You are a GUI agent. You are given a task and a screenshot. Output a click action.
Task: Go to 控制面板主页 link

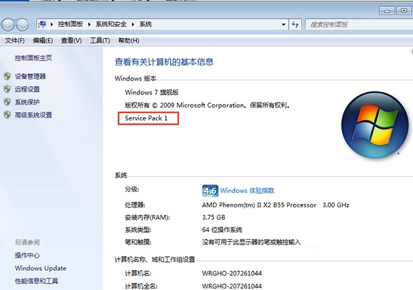[33, 58]
